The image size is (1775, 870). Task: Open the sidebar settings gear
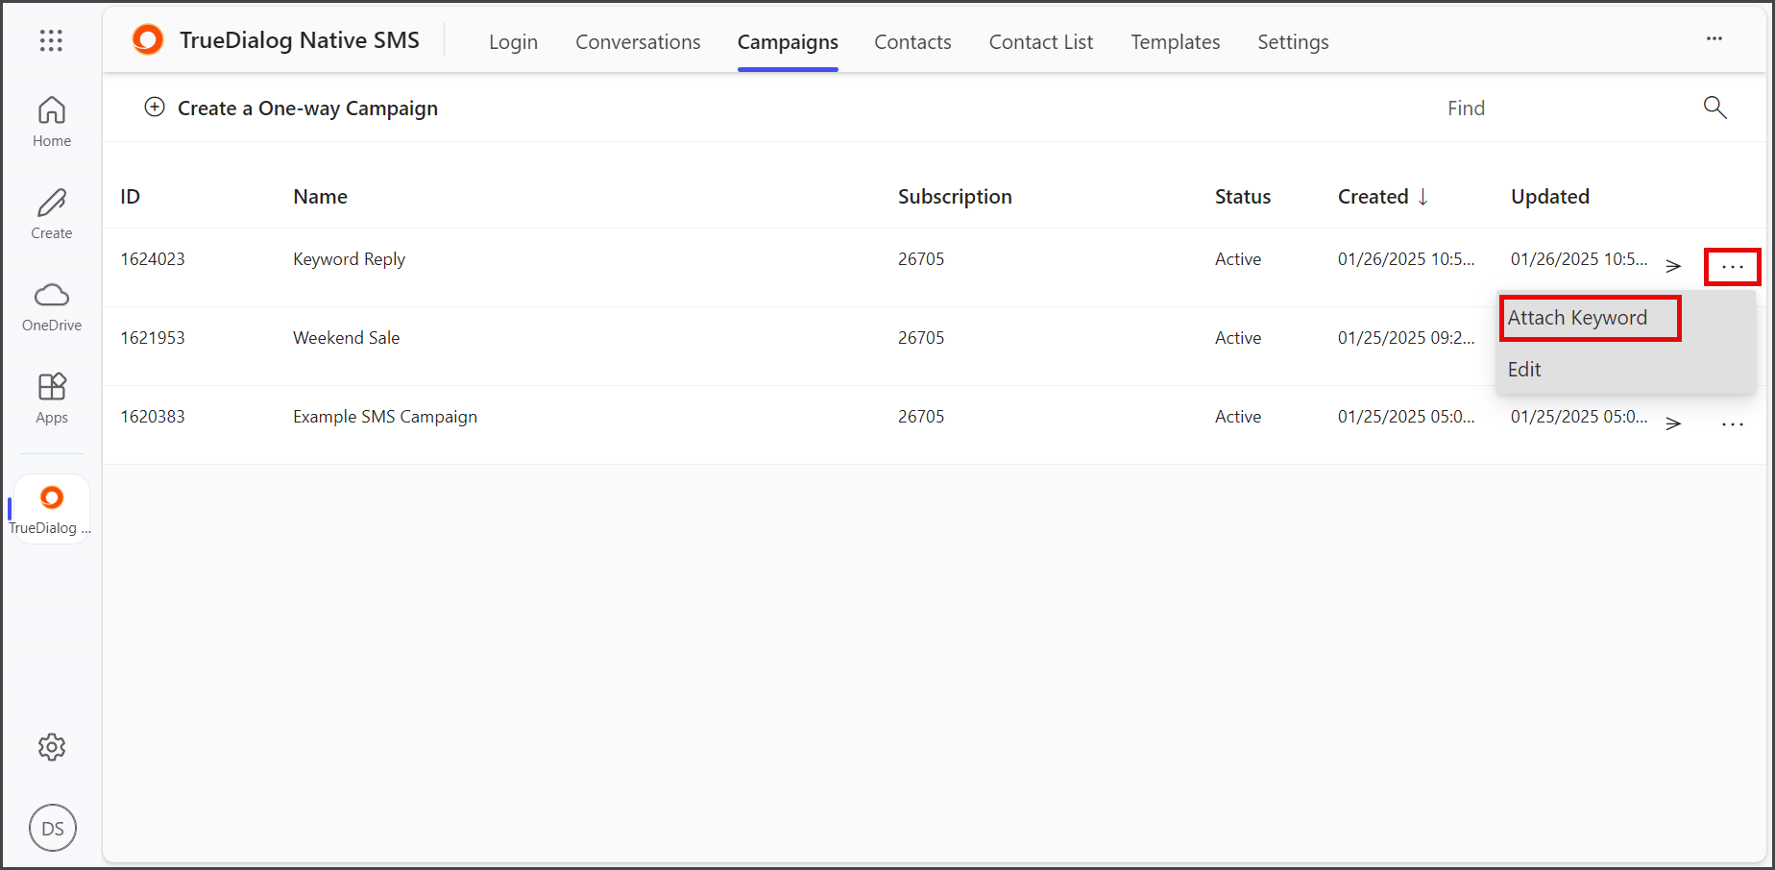[52, 747]
